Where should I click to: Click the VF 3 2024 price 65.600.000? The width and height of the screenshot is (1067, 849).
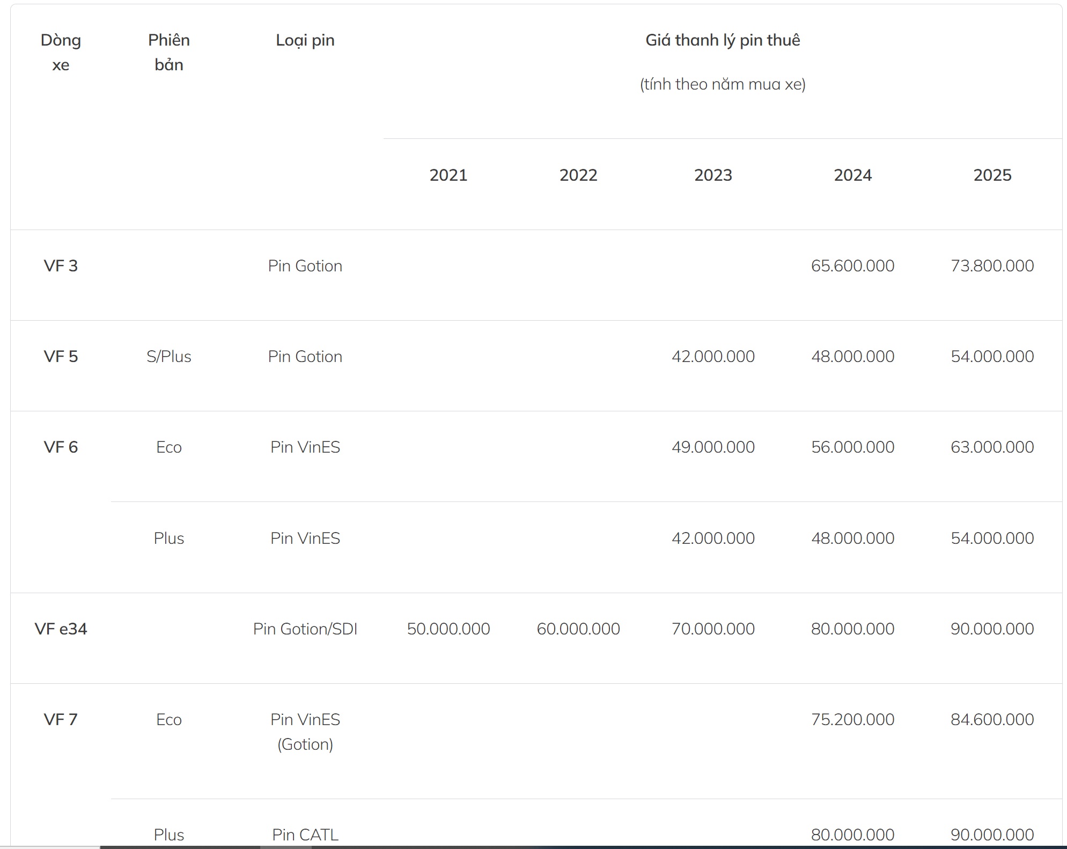point(852,266)
